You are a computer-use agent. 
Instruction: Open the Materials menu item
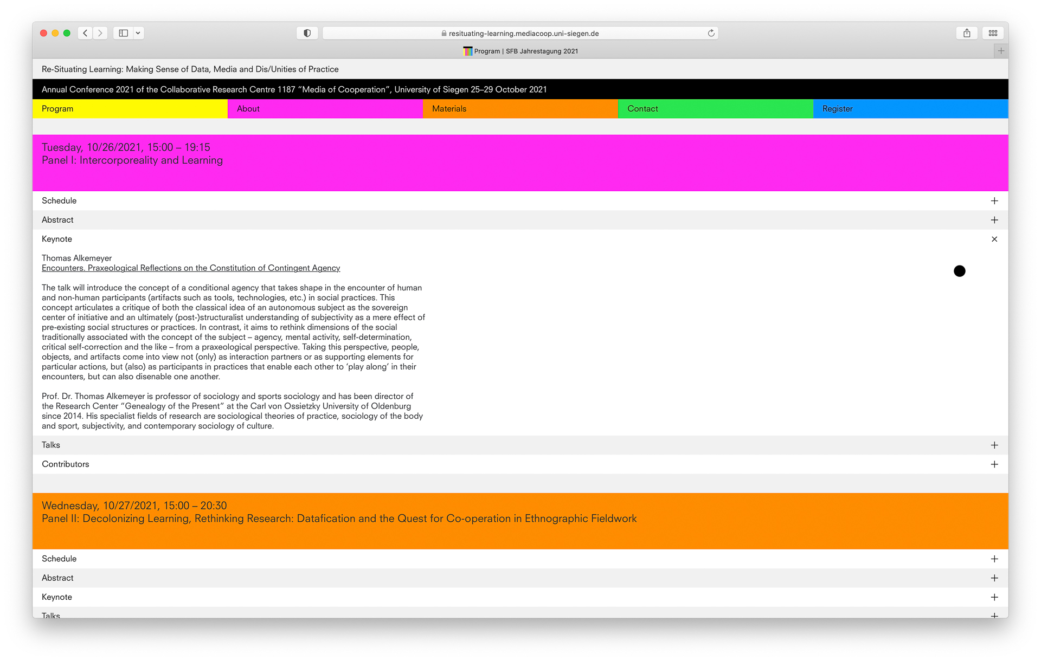tap(520, 109)
